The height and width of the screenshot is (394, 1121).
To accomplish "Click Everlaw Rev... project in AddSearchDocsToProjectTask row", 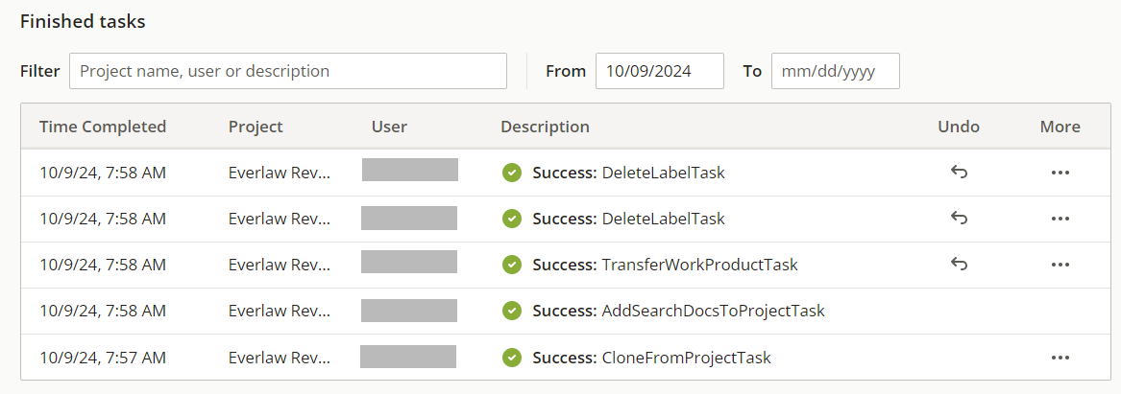I will tap(280, 312).
